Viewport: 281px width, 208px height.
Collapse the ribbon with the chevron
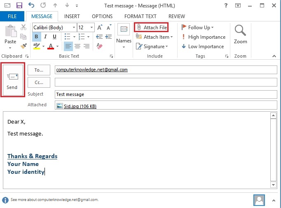274,56
